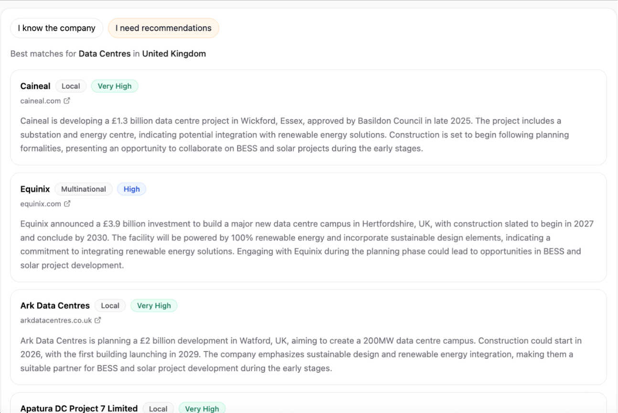618x413 pixels.
Task: Click the Ark Data Centres company name
Action: point(55,305)
